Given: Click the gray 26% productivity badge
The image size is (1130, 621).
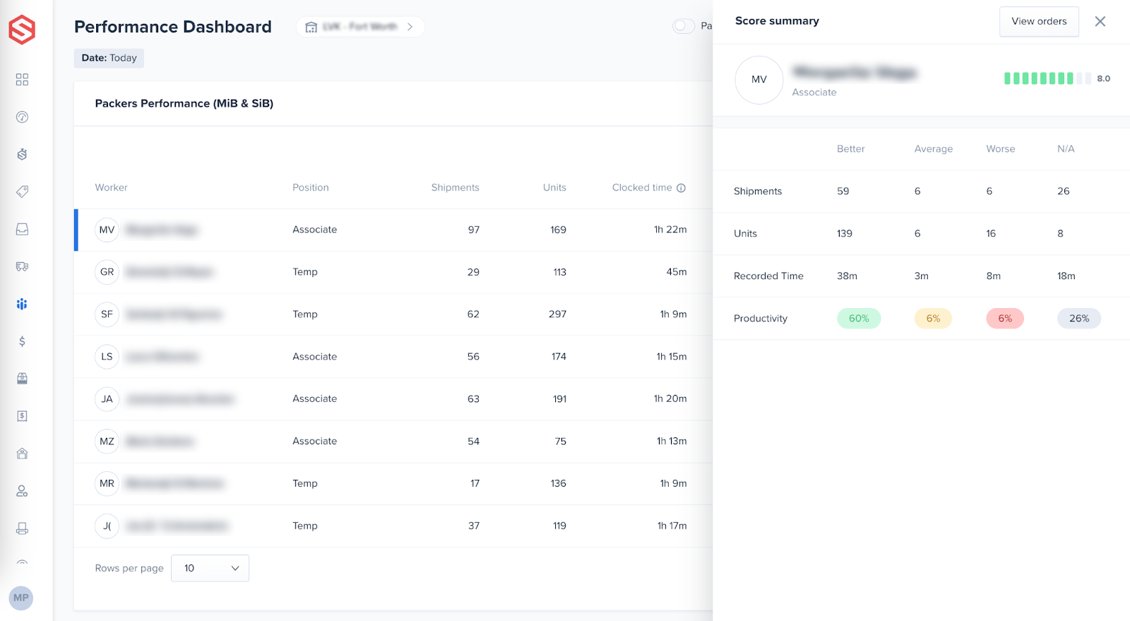Looking at the screenshot, I should click(x=1079, y=319).
